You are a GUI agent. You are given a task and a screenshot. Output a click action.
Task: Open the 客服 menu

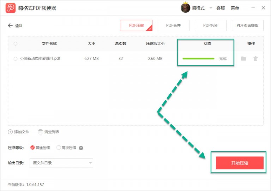click(221, 8)
